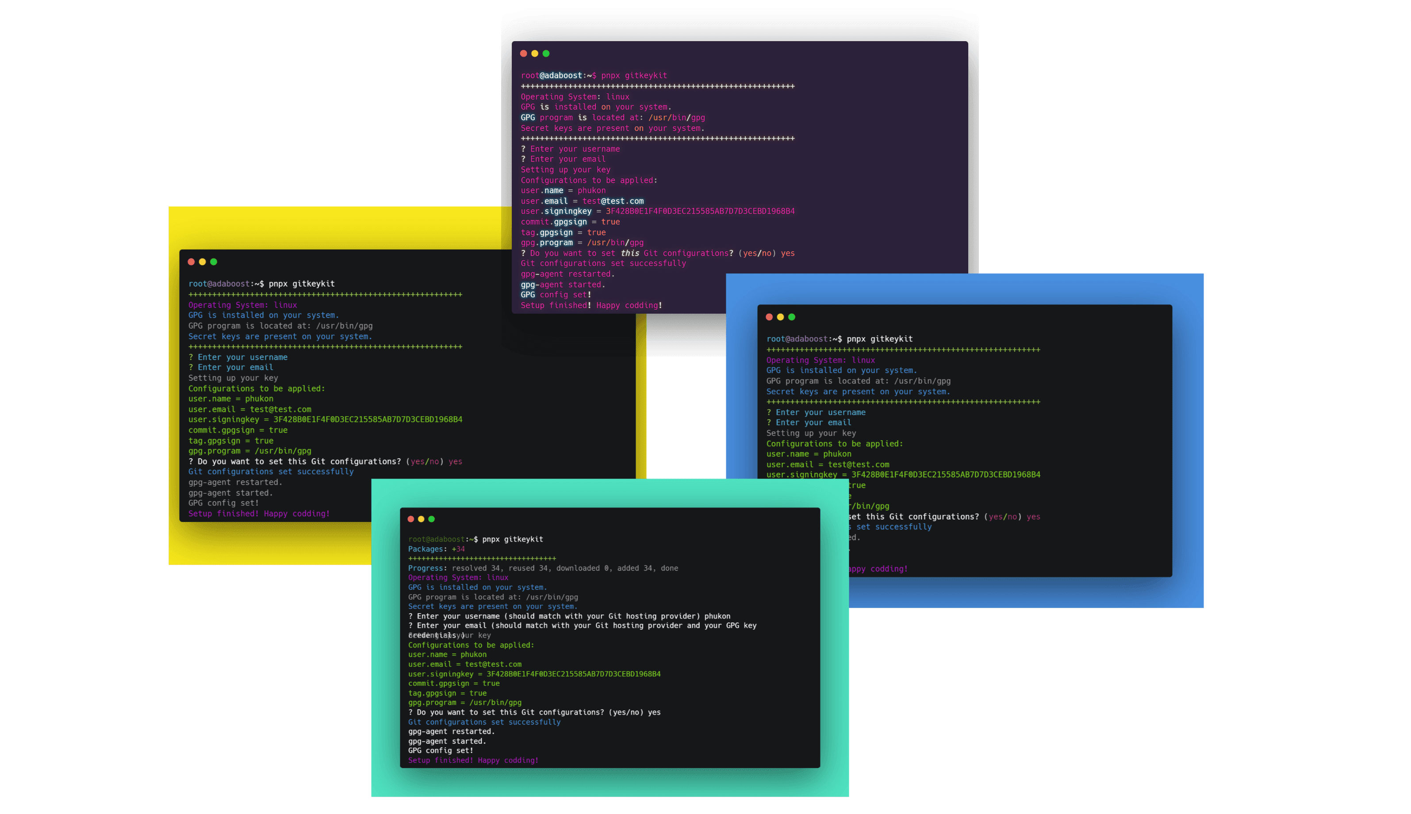Click 'Secret keys are present' line in purple terminal
Screen dimensions: 1411x814
[x=613, y=128]
